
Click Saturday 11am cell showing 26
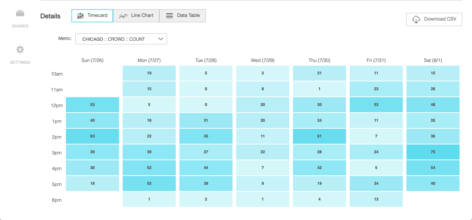(x=433, y=89)
